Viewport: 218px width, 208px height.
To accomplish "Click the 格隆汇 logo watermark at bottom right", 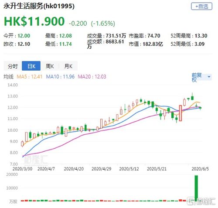I will tap(201, 201).
